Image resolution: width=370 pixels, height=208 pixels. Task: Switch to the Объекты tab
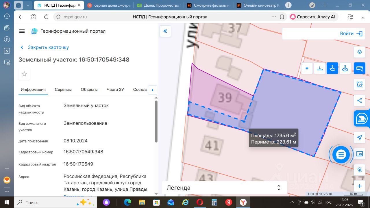point(89,90)
